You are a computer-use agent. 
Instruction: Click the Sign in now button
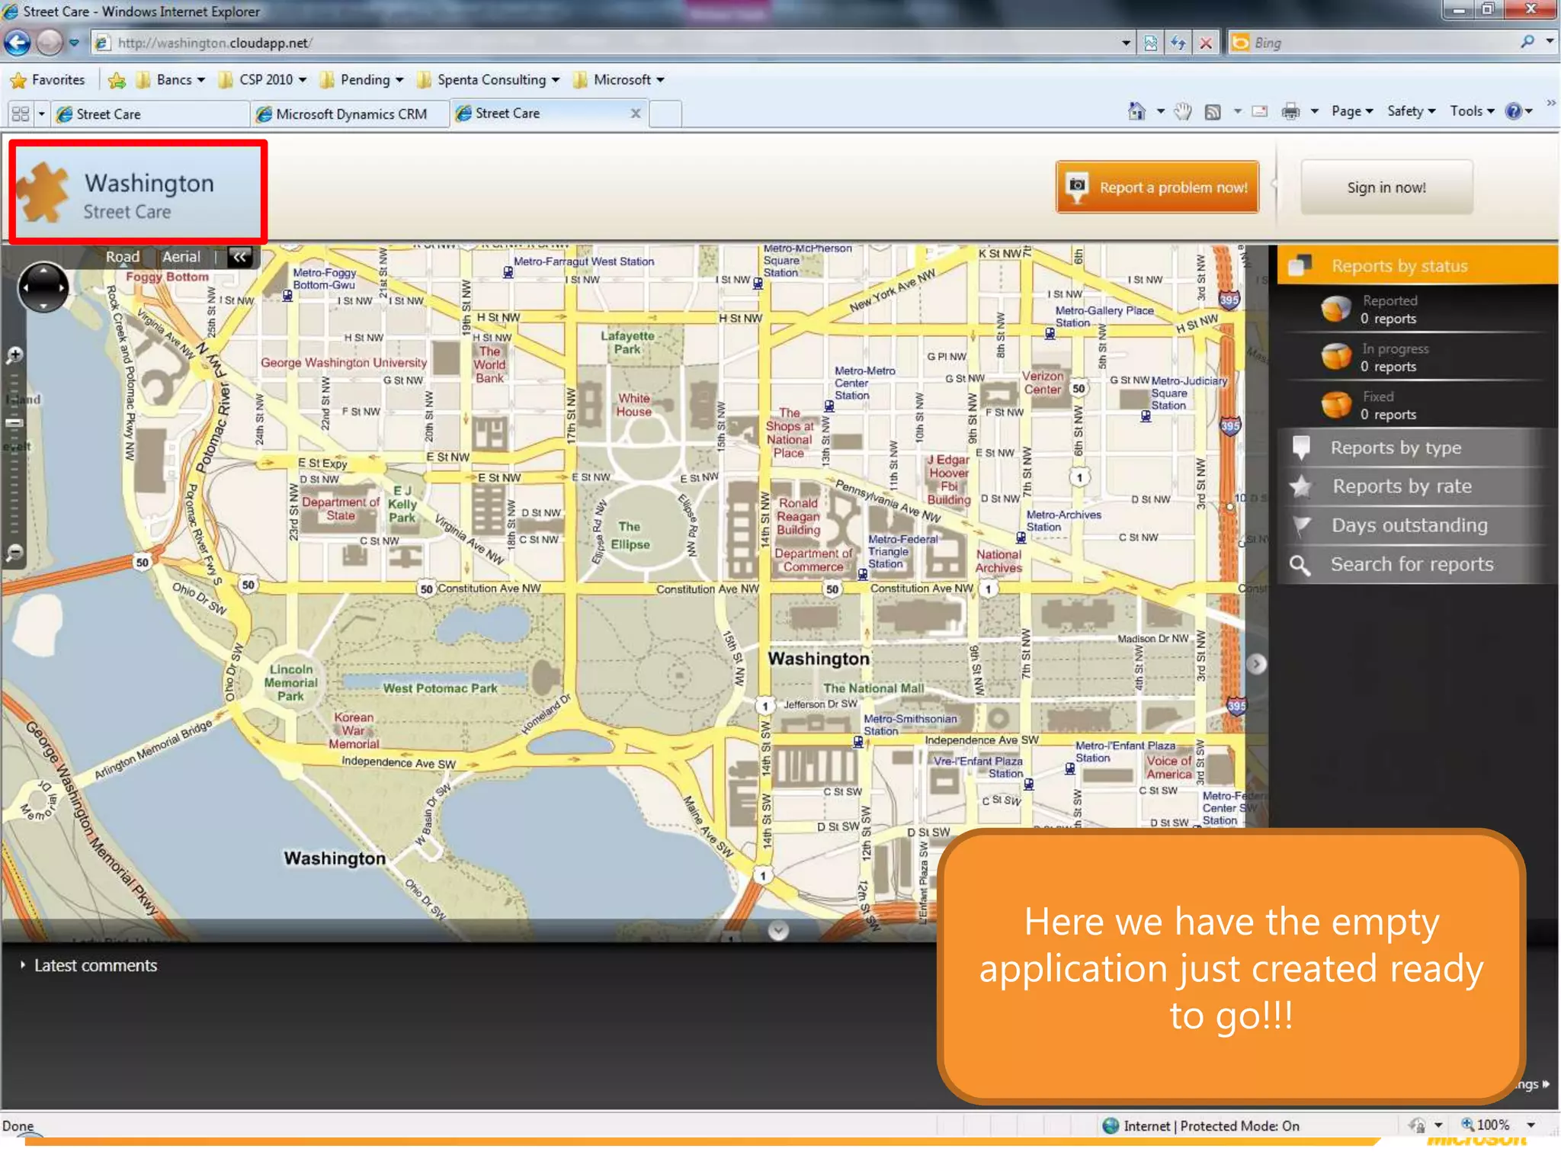pos(1386,188)
